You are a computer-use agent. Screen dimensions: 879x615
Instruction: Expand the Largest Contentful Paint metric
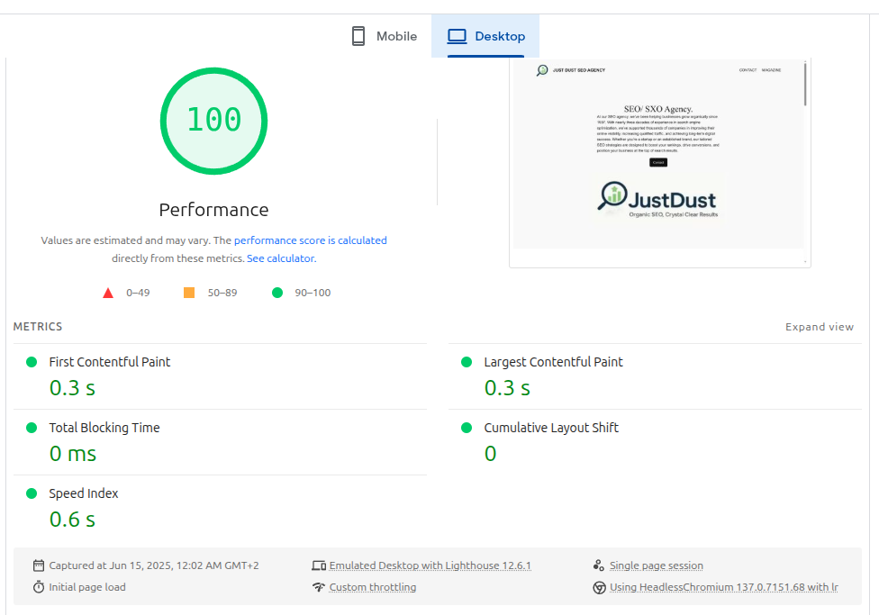[x=553, y=362]
